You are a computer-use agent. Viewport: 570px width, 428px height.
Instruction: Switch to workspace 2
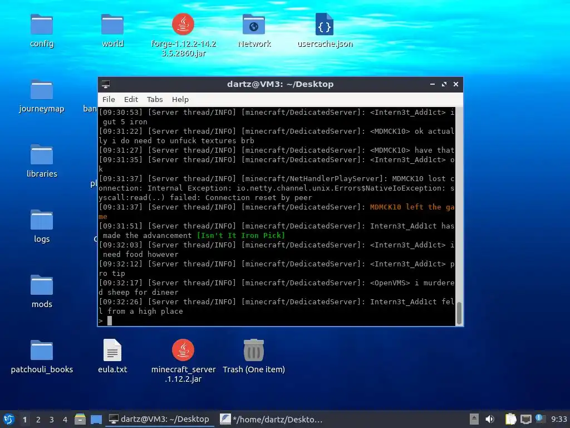tap(38, 420)
